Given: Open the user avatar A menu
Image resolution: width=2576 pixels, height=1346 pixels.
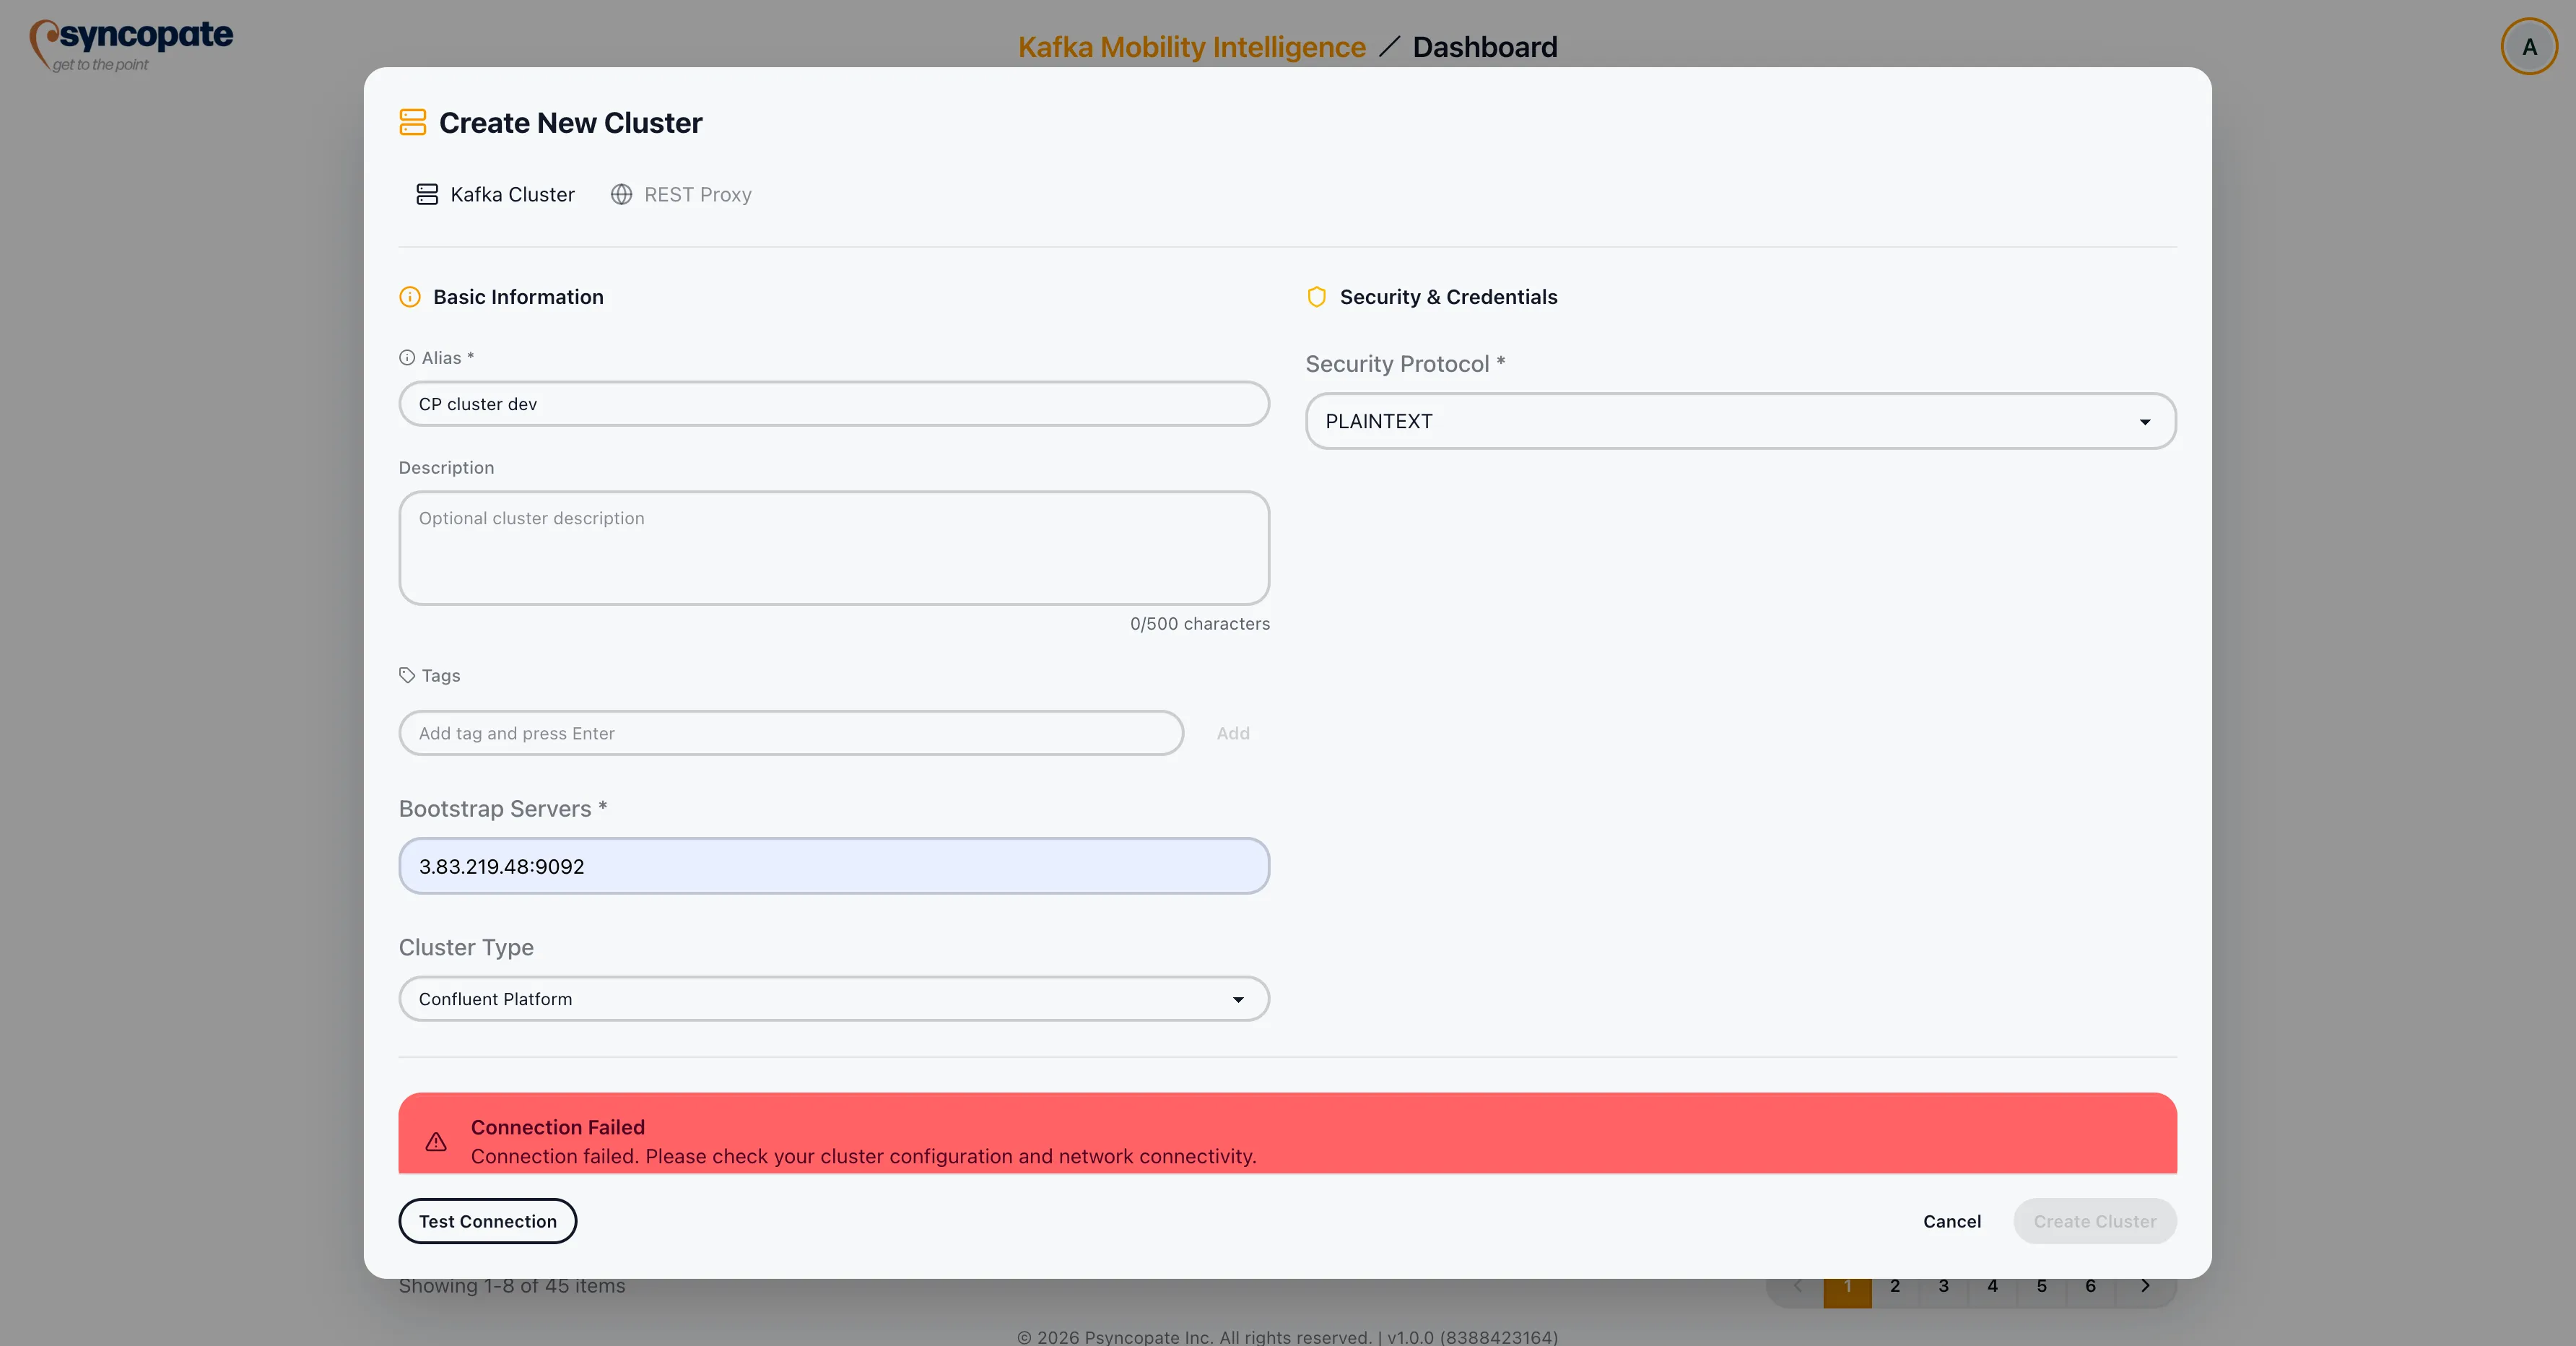Looking at the screenshot, I should click(2528, 47).
